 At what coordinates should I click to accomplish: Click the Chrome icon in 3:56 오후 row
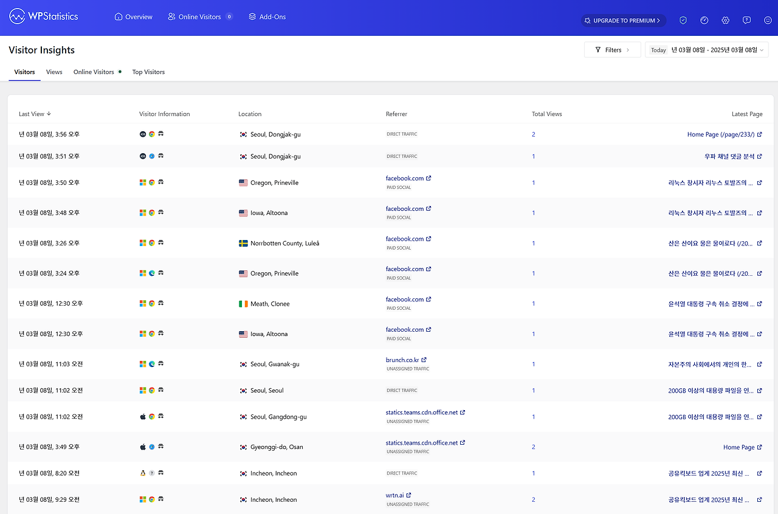point(152,134)
